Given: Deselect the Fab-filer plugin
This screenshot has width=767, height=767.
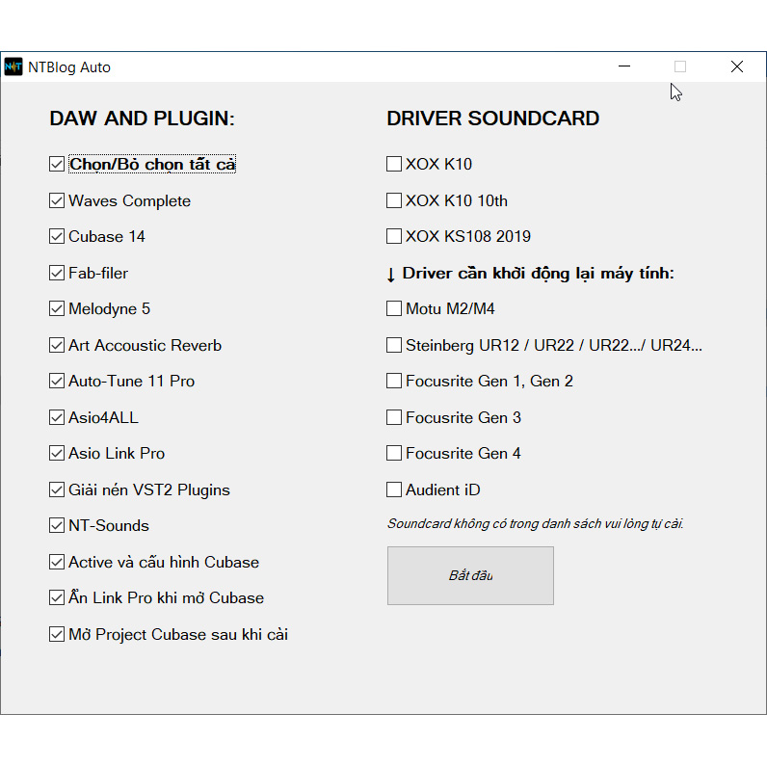Looking at the screenshot, I should tap(57, 273).
